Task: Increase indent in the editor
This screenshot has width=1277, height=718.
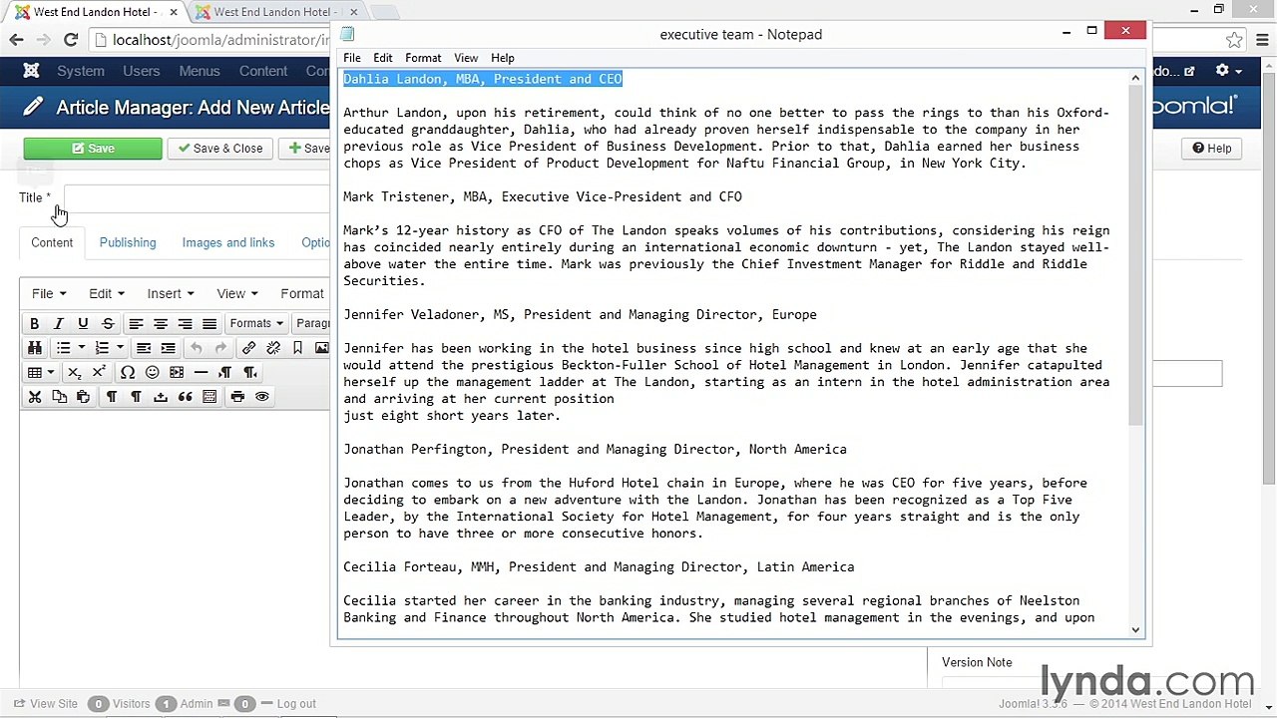Action: pyautogui.click(x=168, y=348)
